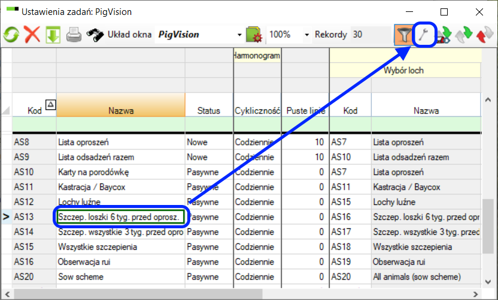Click the vertical scrollbar down arrow

(x=488, y=281)
